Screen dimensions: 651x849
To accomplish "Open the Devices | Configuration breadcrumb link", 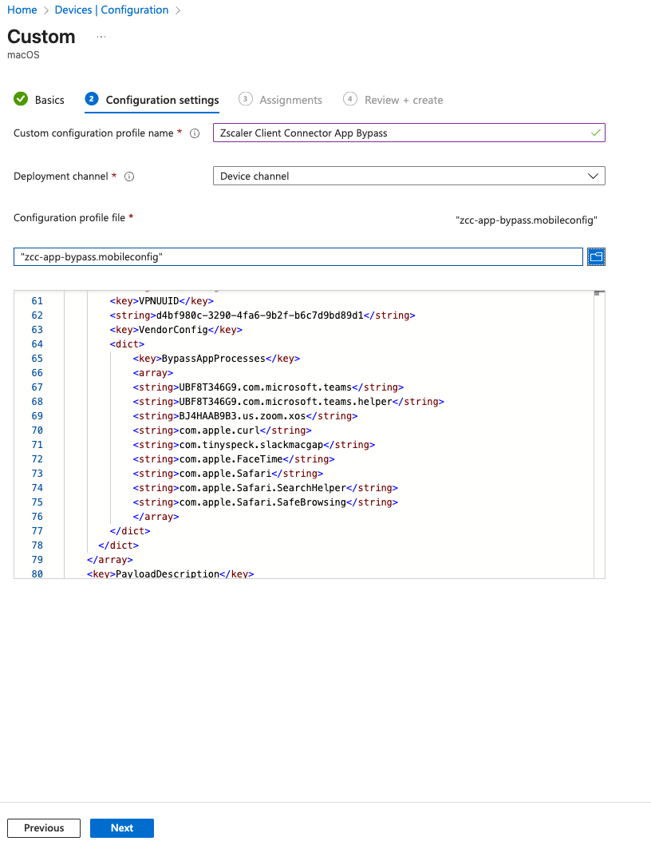I will click(x=111, y=10).
